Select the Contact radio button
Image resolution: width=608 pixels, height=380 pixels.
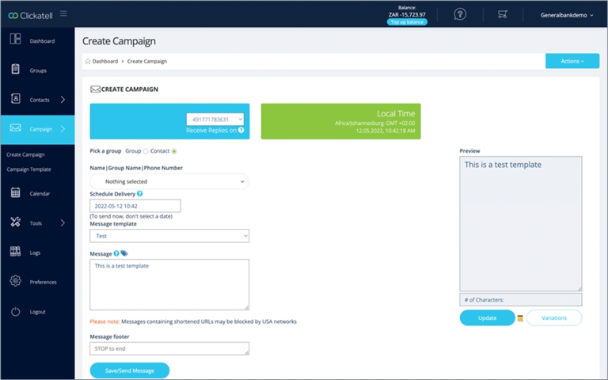pos(174,151)
